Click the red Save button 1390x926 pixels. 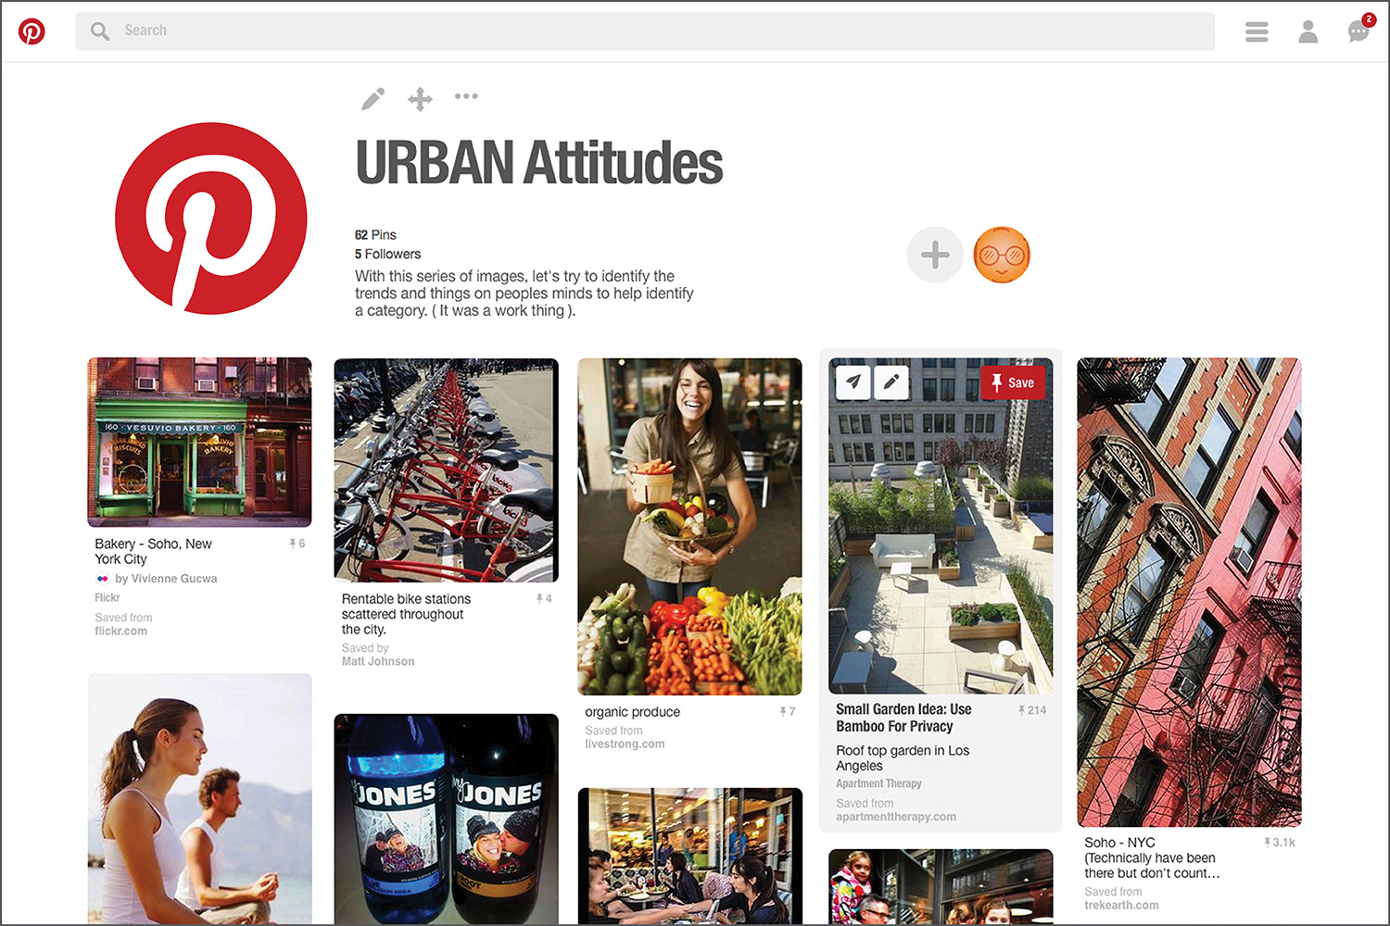click(x=1013, y=382)
